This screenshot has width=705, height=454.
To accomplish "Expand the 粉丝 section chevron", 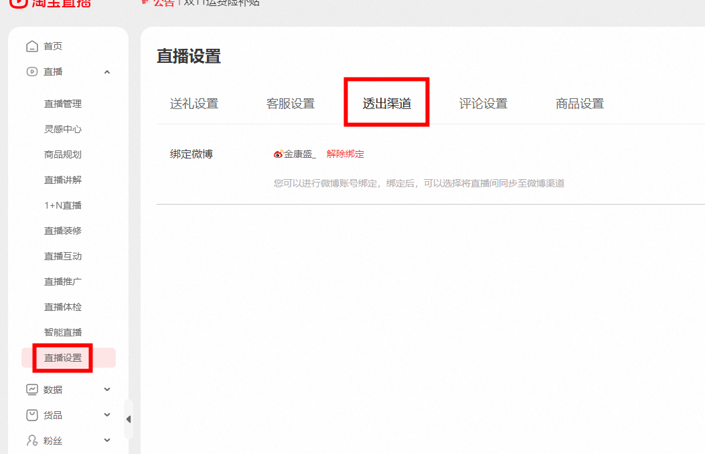I will point(107,440).
